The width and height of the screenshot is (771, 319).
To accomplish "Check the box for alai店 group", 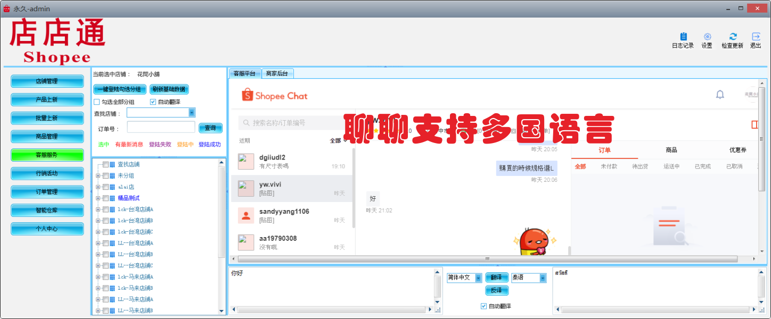I will tap(105, 187).
